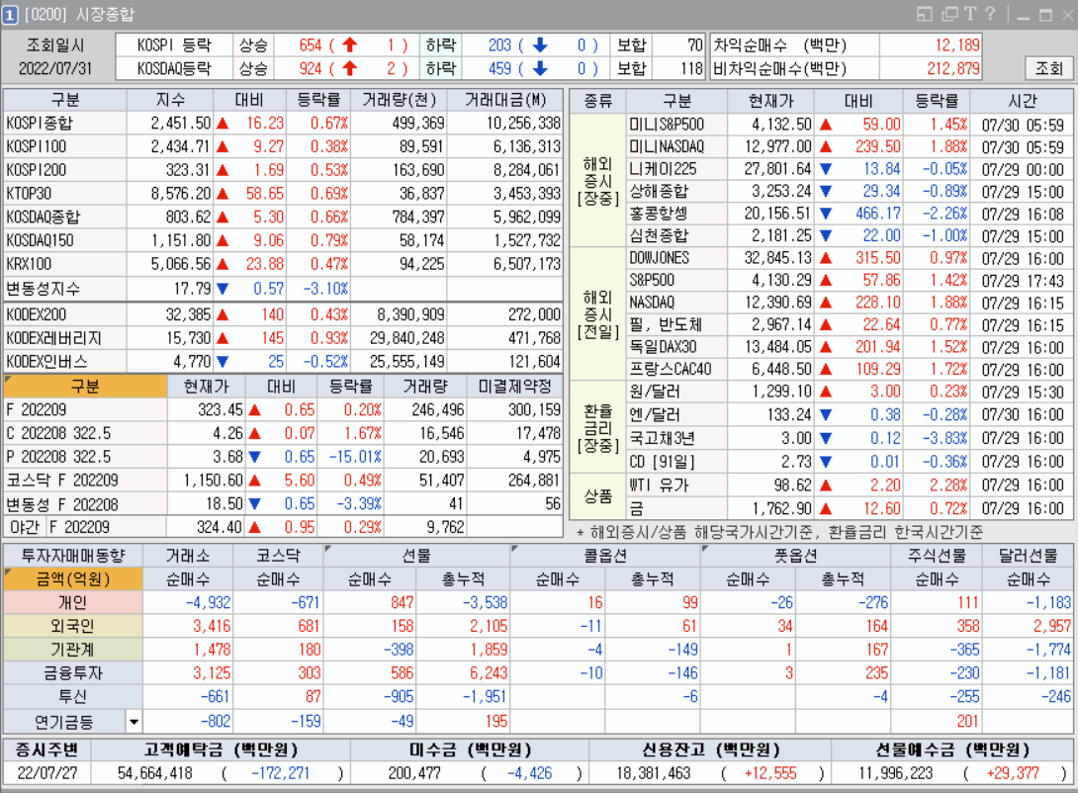Click the 상해종합 row
Screen dimensions: 1078x793
849,191
